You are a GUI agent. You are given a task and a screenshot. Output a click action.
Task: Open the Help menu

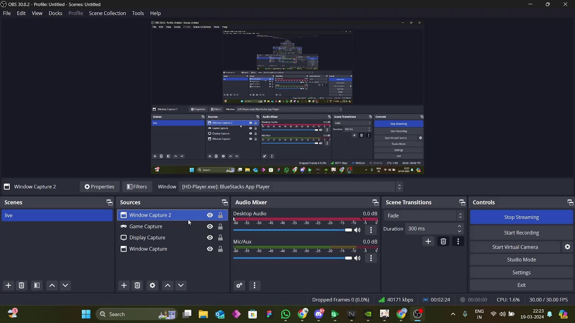pos(155,13)
